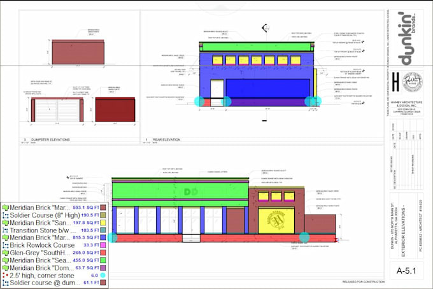This screenshot has height=289, width=433.
Task: Pick the blue swatch on the 815.3 SQ FT row
Action: [103, 237]
